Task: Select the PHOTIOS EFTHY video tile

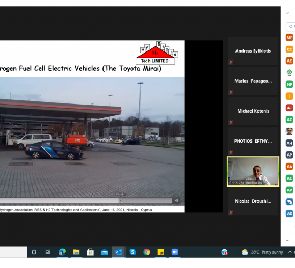Action: [253, 142]
